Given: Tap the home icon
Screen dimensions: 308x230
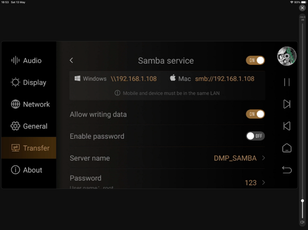Looking at the screenshot, I should (x=287, y=148).
